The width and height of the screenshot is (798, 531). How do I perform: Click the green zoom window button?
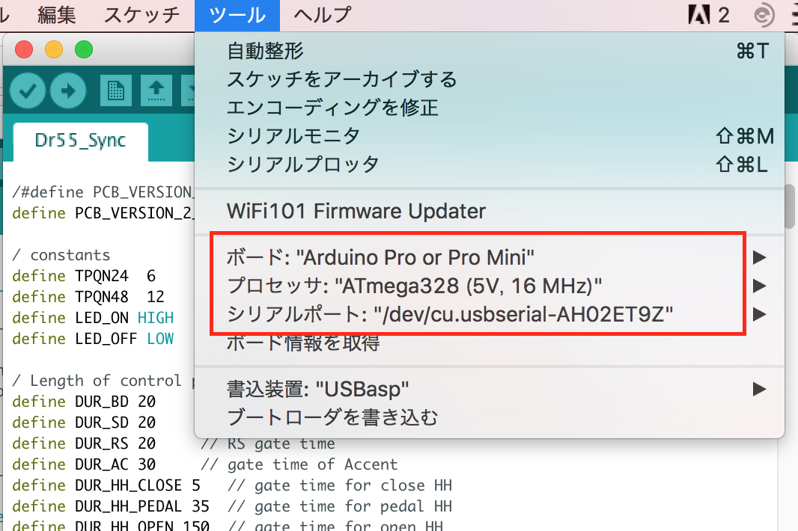coord(84,50)
